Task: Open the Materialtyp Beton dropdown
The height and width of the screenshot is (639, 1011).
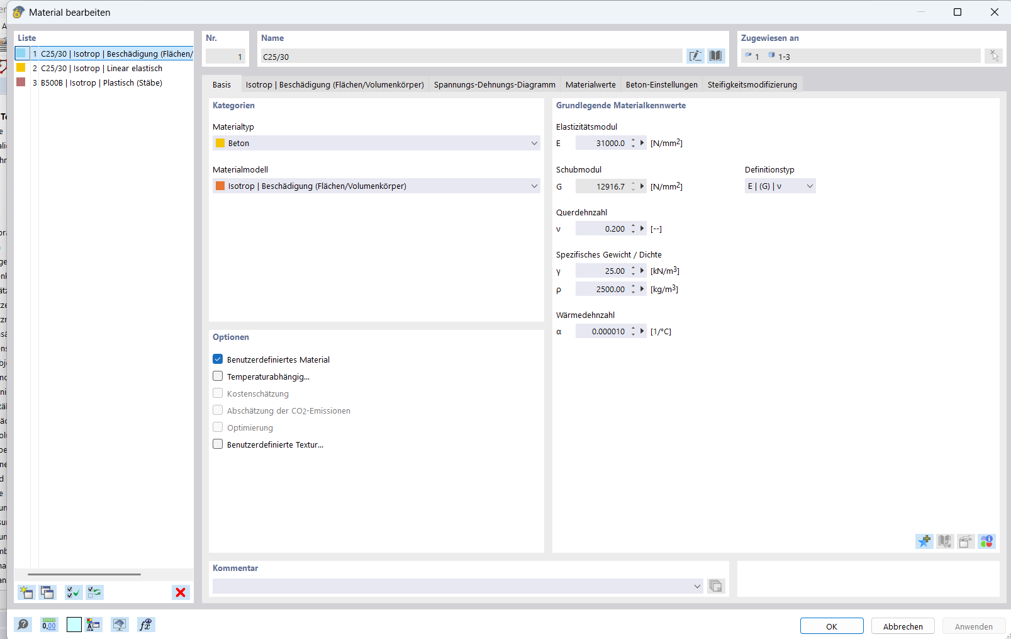Action: point(376,144)
